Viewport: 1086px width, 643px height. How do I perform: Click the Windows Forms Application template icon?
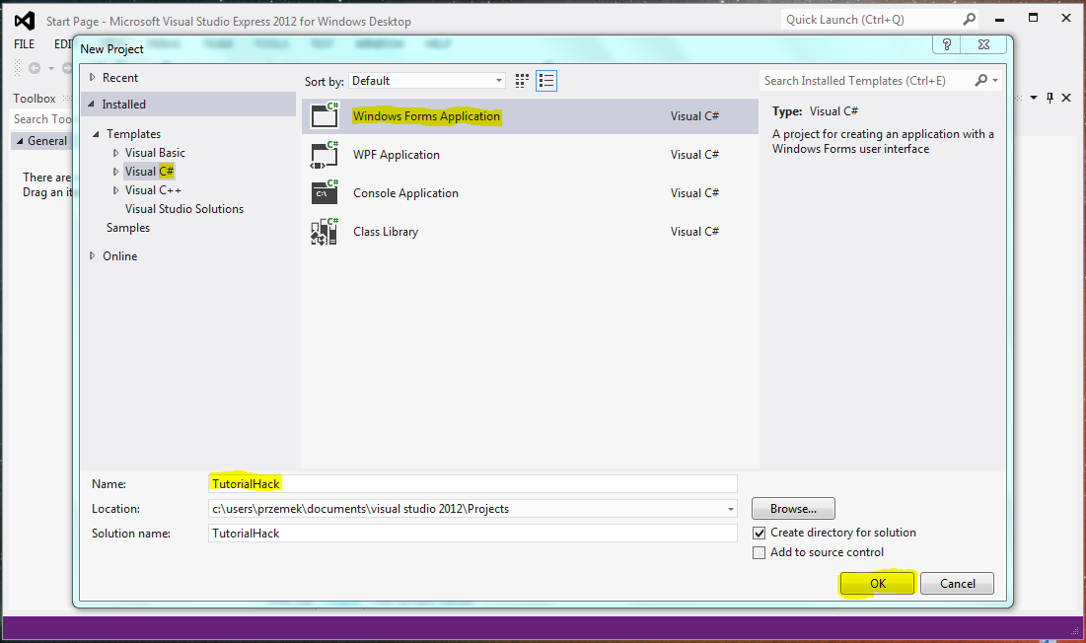click(325, 115)
